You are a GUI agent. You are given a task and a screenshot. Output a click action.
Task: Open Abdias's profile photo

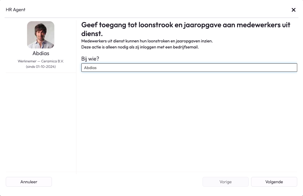41,35
